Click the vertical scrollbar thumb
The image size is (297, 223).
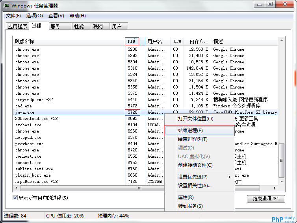(x=282, y=160)
